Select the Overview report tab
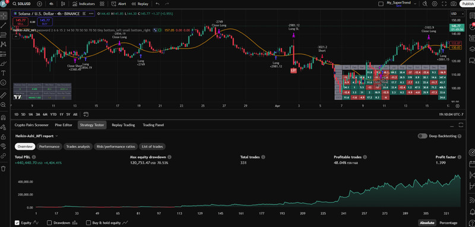Image resolution: width=475 pixels, height=227 pixels. click(x=25, y=147)
